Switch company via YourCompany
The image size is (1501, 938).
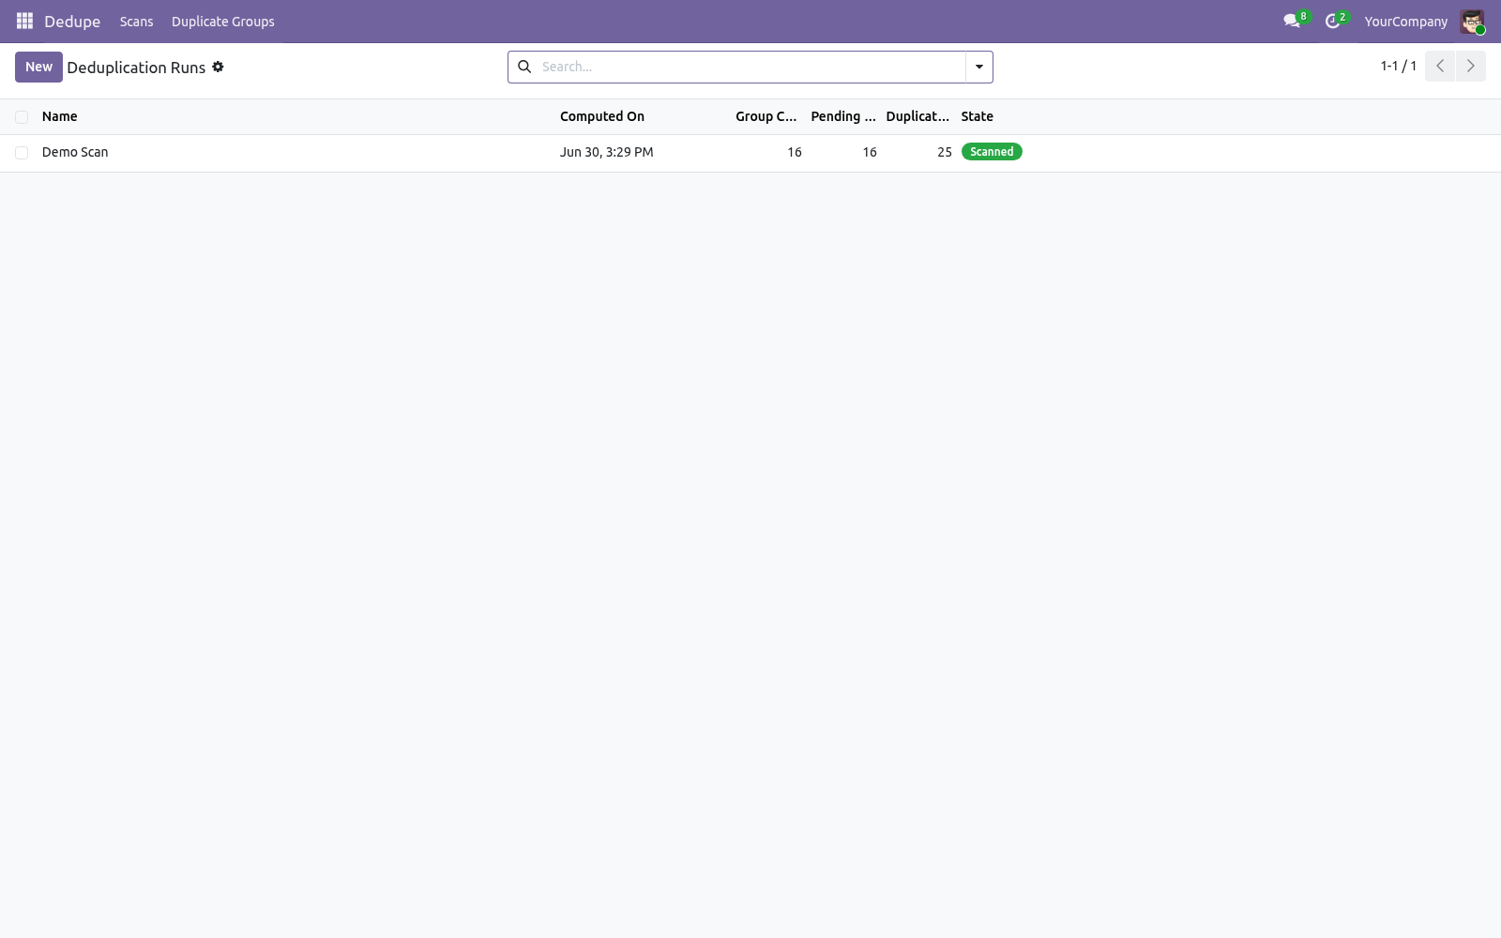[1405, 21]
